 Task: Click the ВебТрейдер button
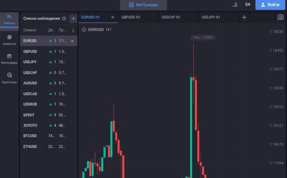[143, 5]
